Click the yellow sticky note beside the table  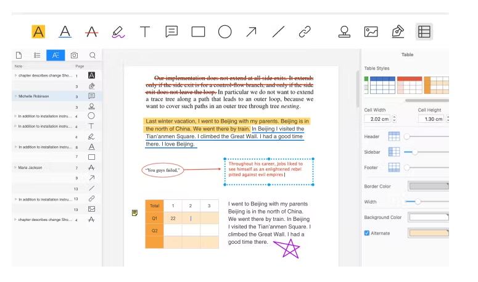pos(134,213)
